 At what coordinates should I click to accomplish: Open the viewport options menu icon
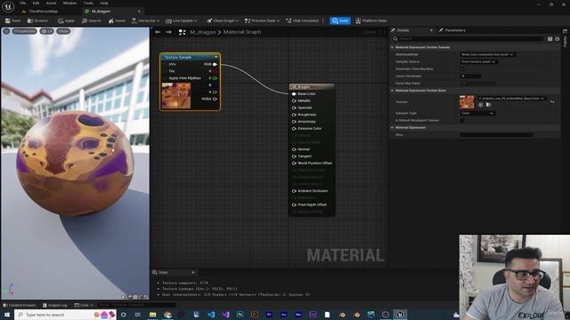point(6,31)
